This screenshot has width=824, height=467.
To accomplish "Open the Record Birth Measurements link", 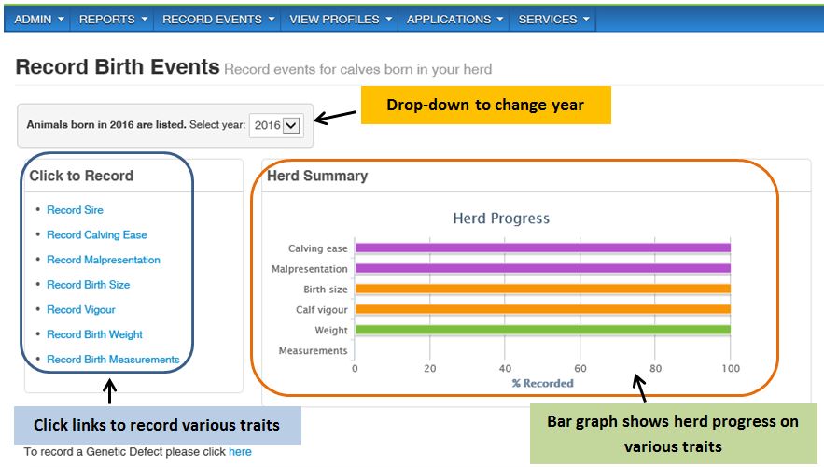I will (113, 360).
